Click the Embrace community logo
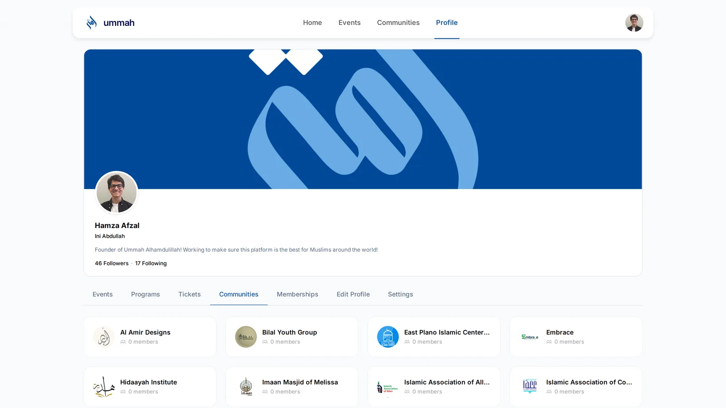Screen dimensions: 726x408 pos(530,337)
